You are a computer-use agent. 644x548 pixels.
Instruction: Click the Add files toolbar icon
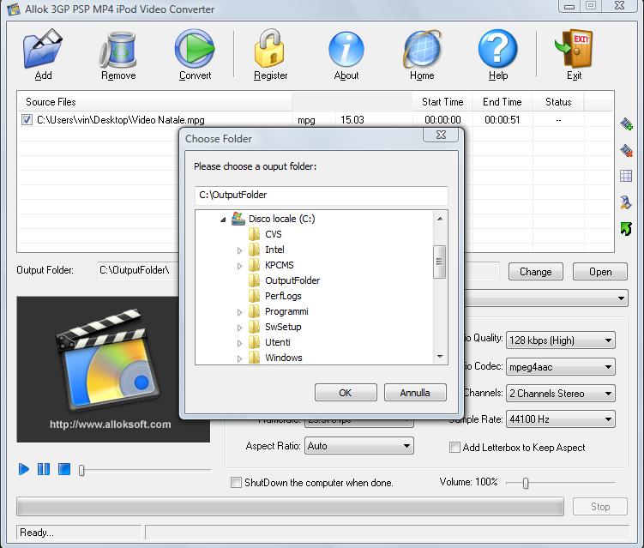43,49
